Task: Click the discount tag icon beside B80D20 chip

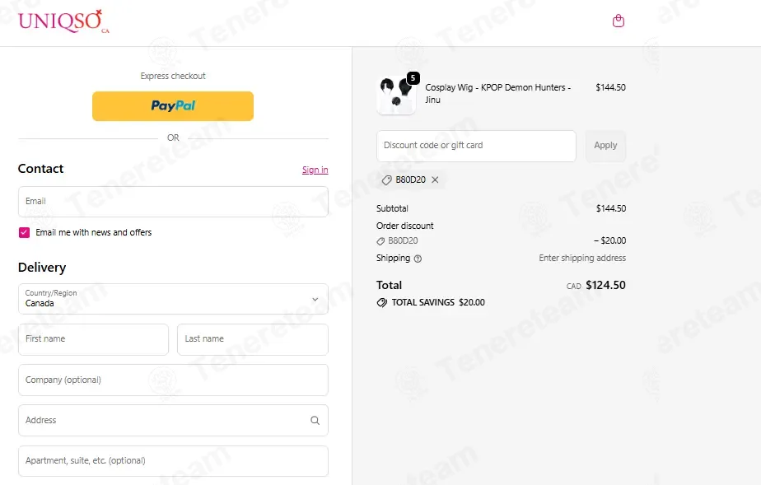Action: 387,180
